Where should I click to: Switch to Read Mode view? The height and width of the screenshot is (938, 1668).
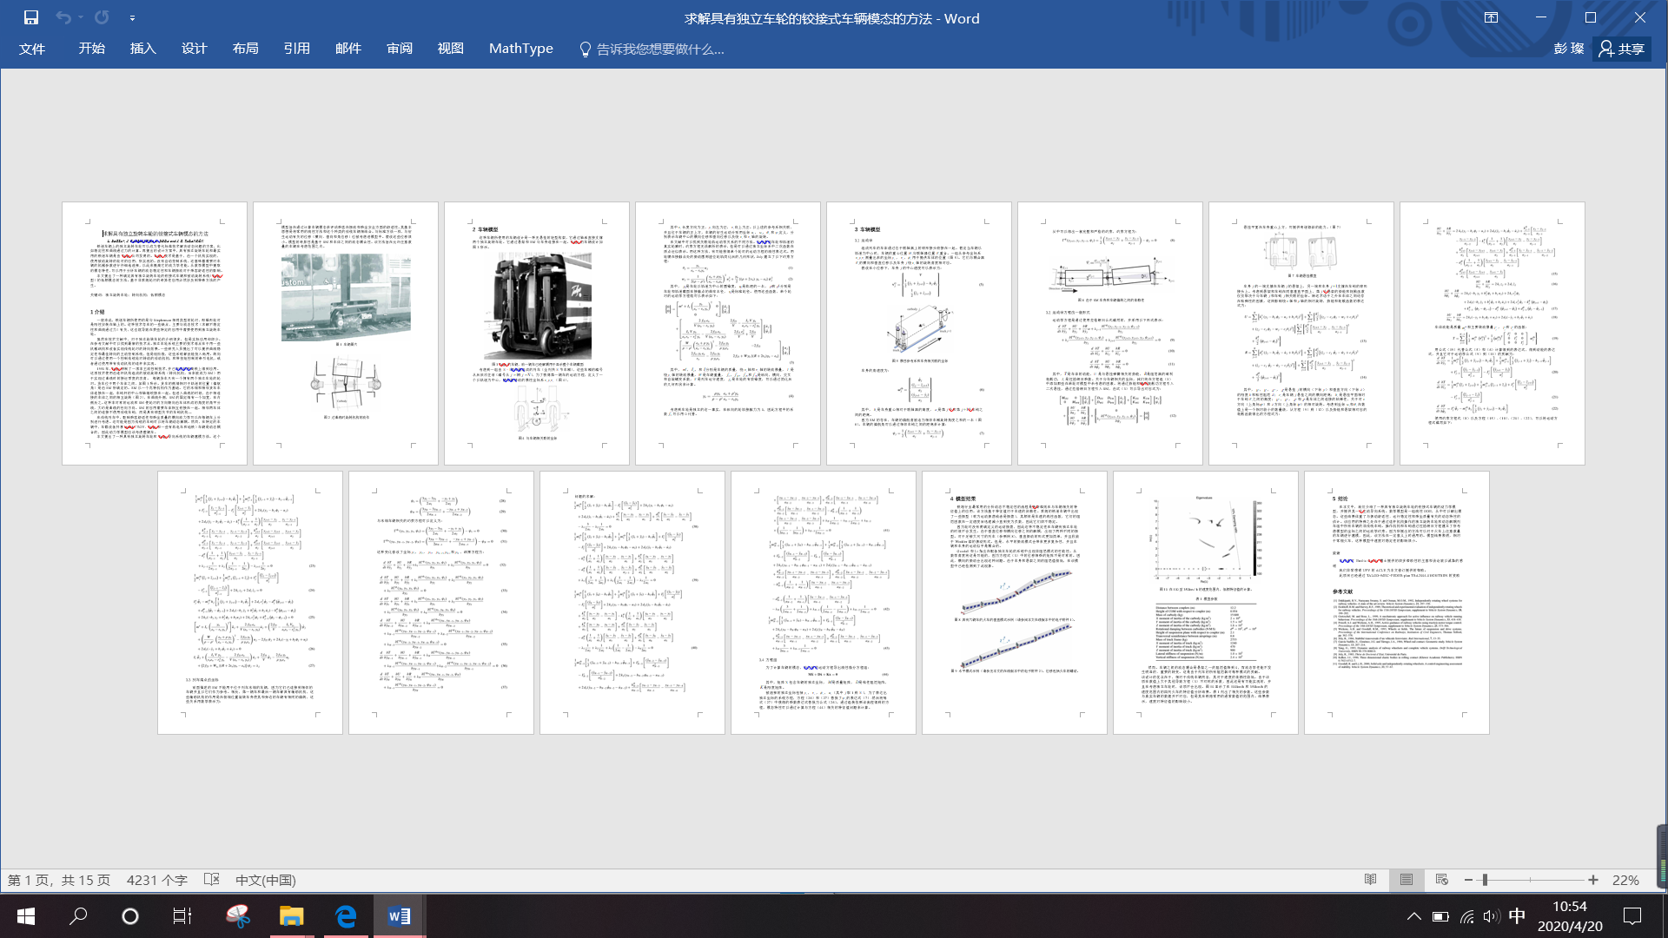[x=1370, y=880]
